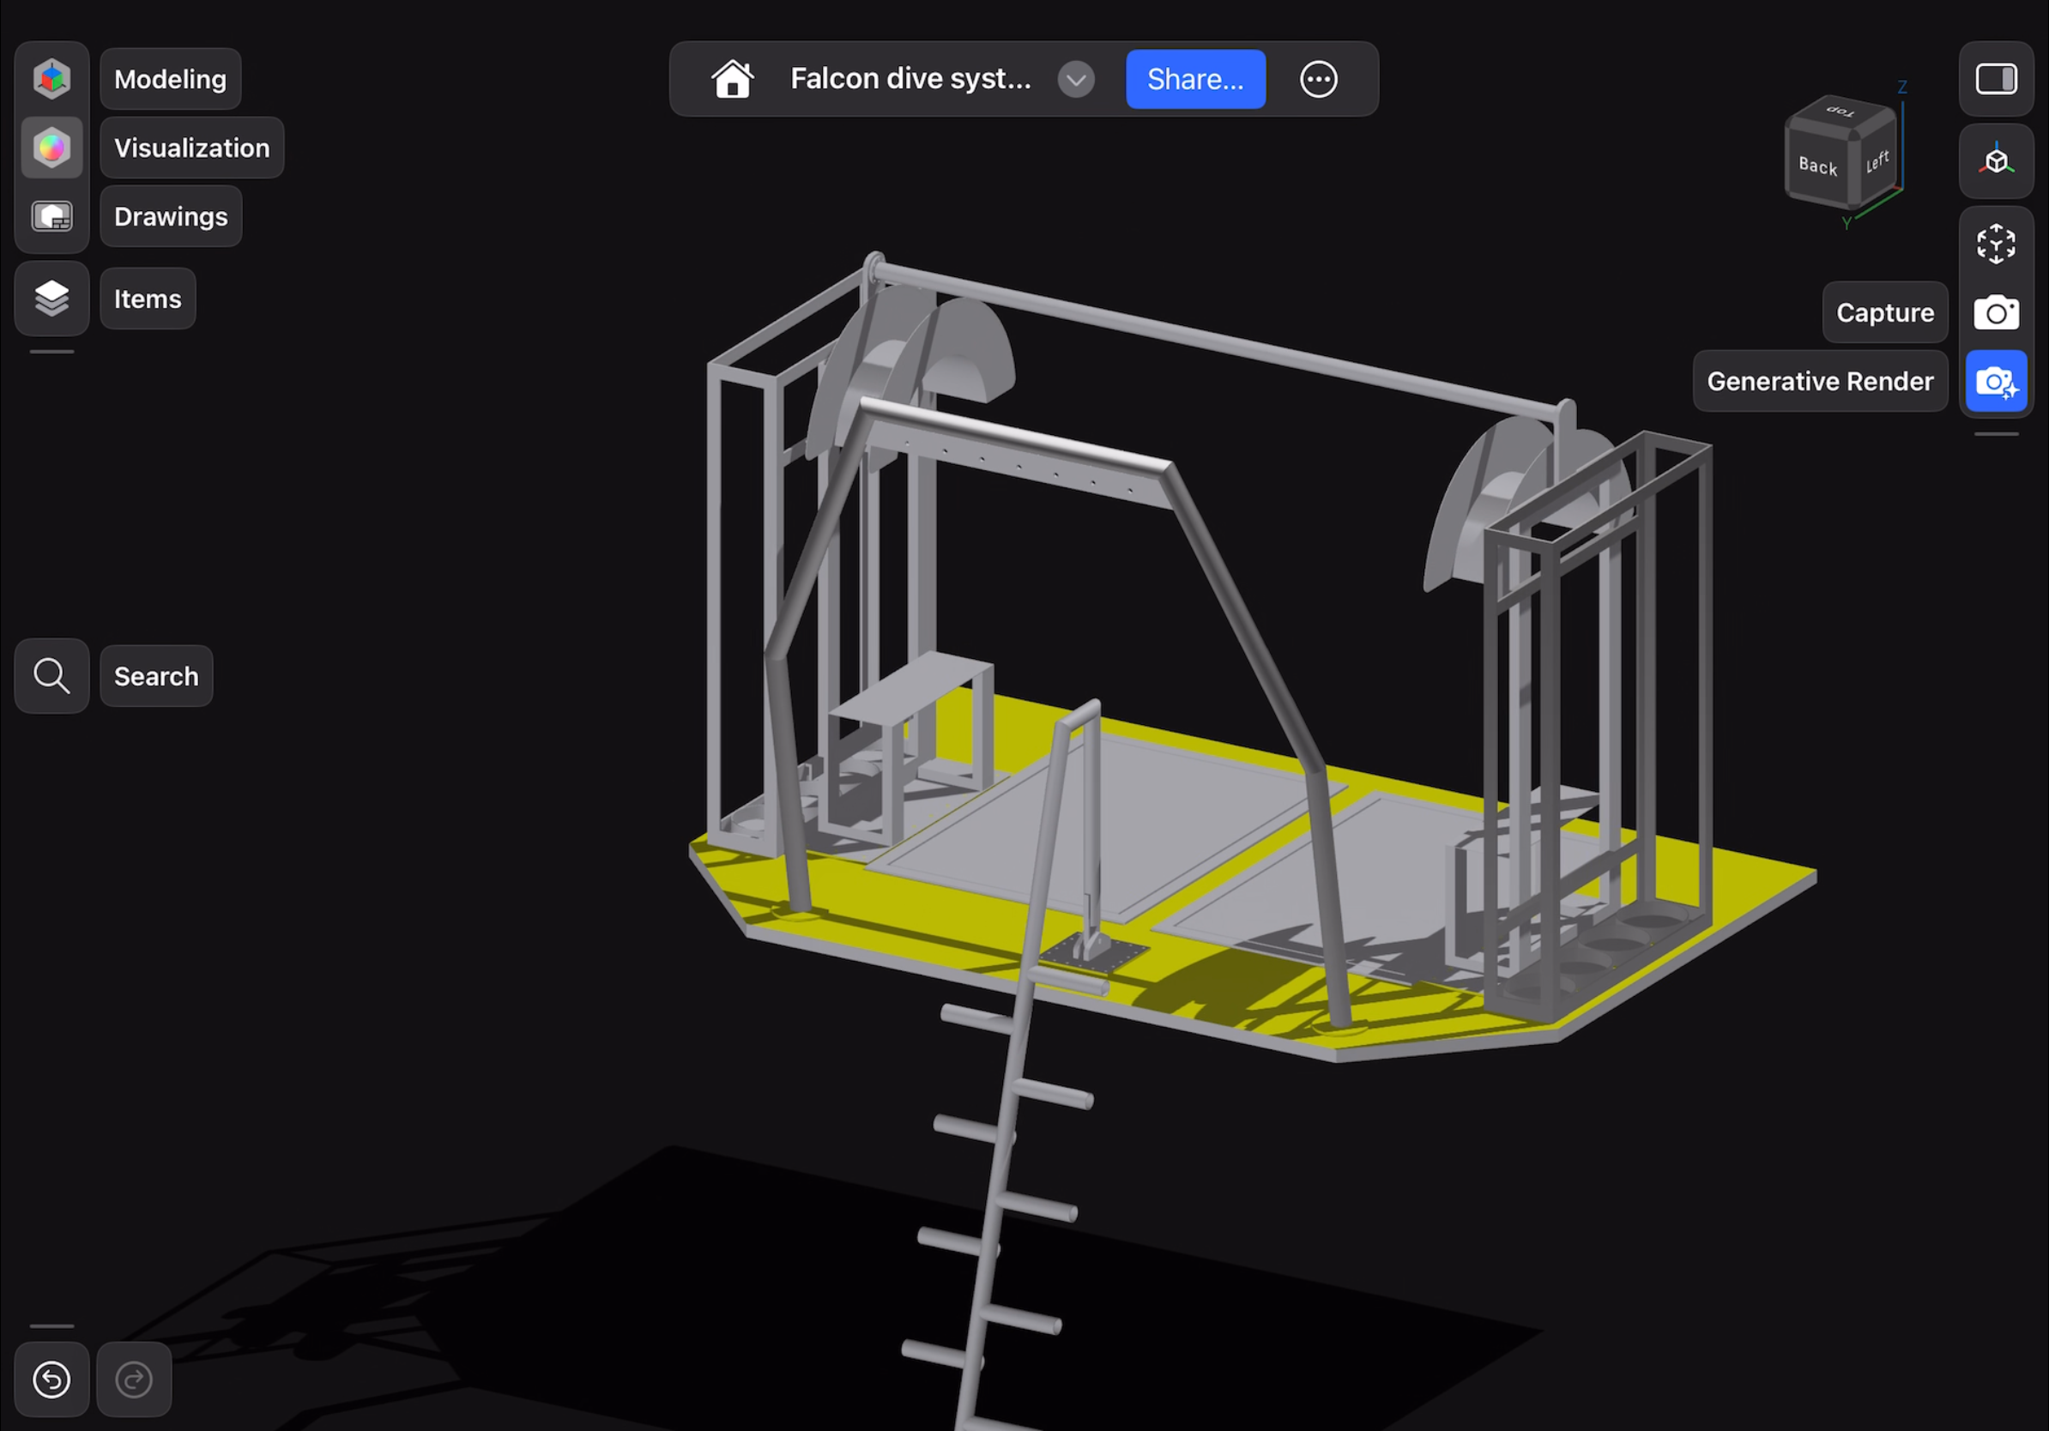The height and width of the screenshot is (1431, 2049).
Task: Activate the Generative Render camera icon
Action: click(1996, 381)
